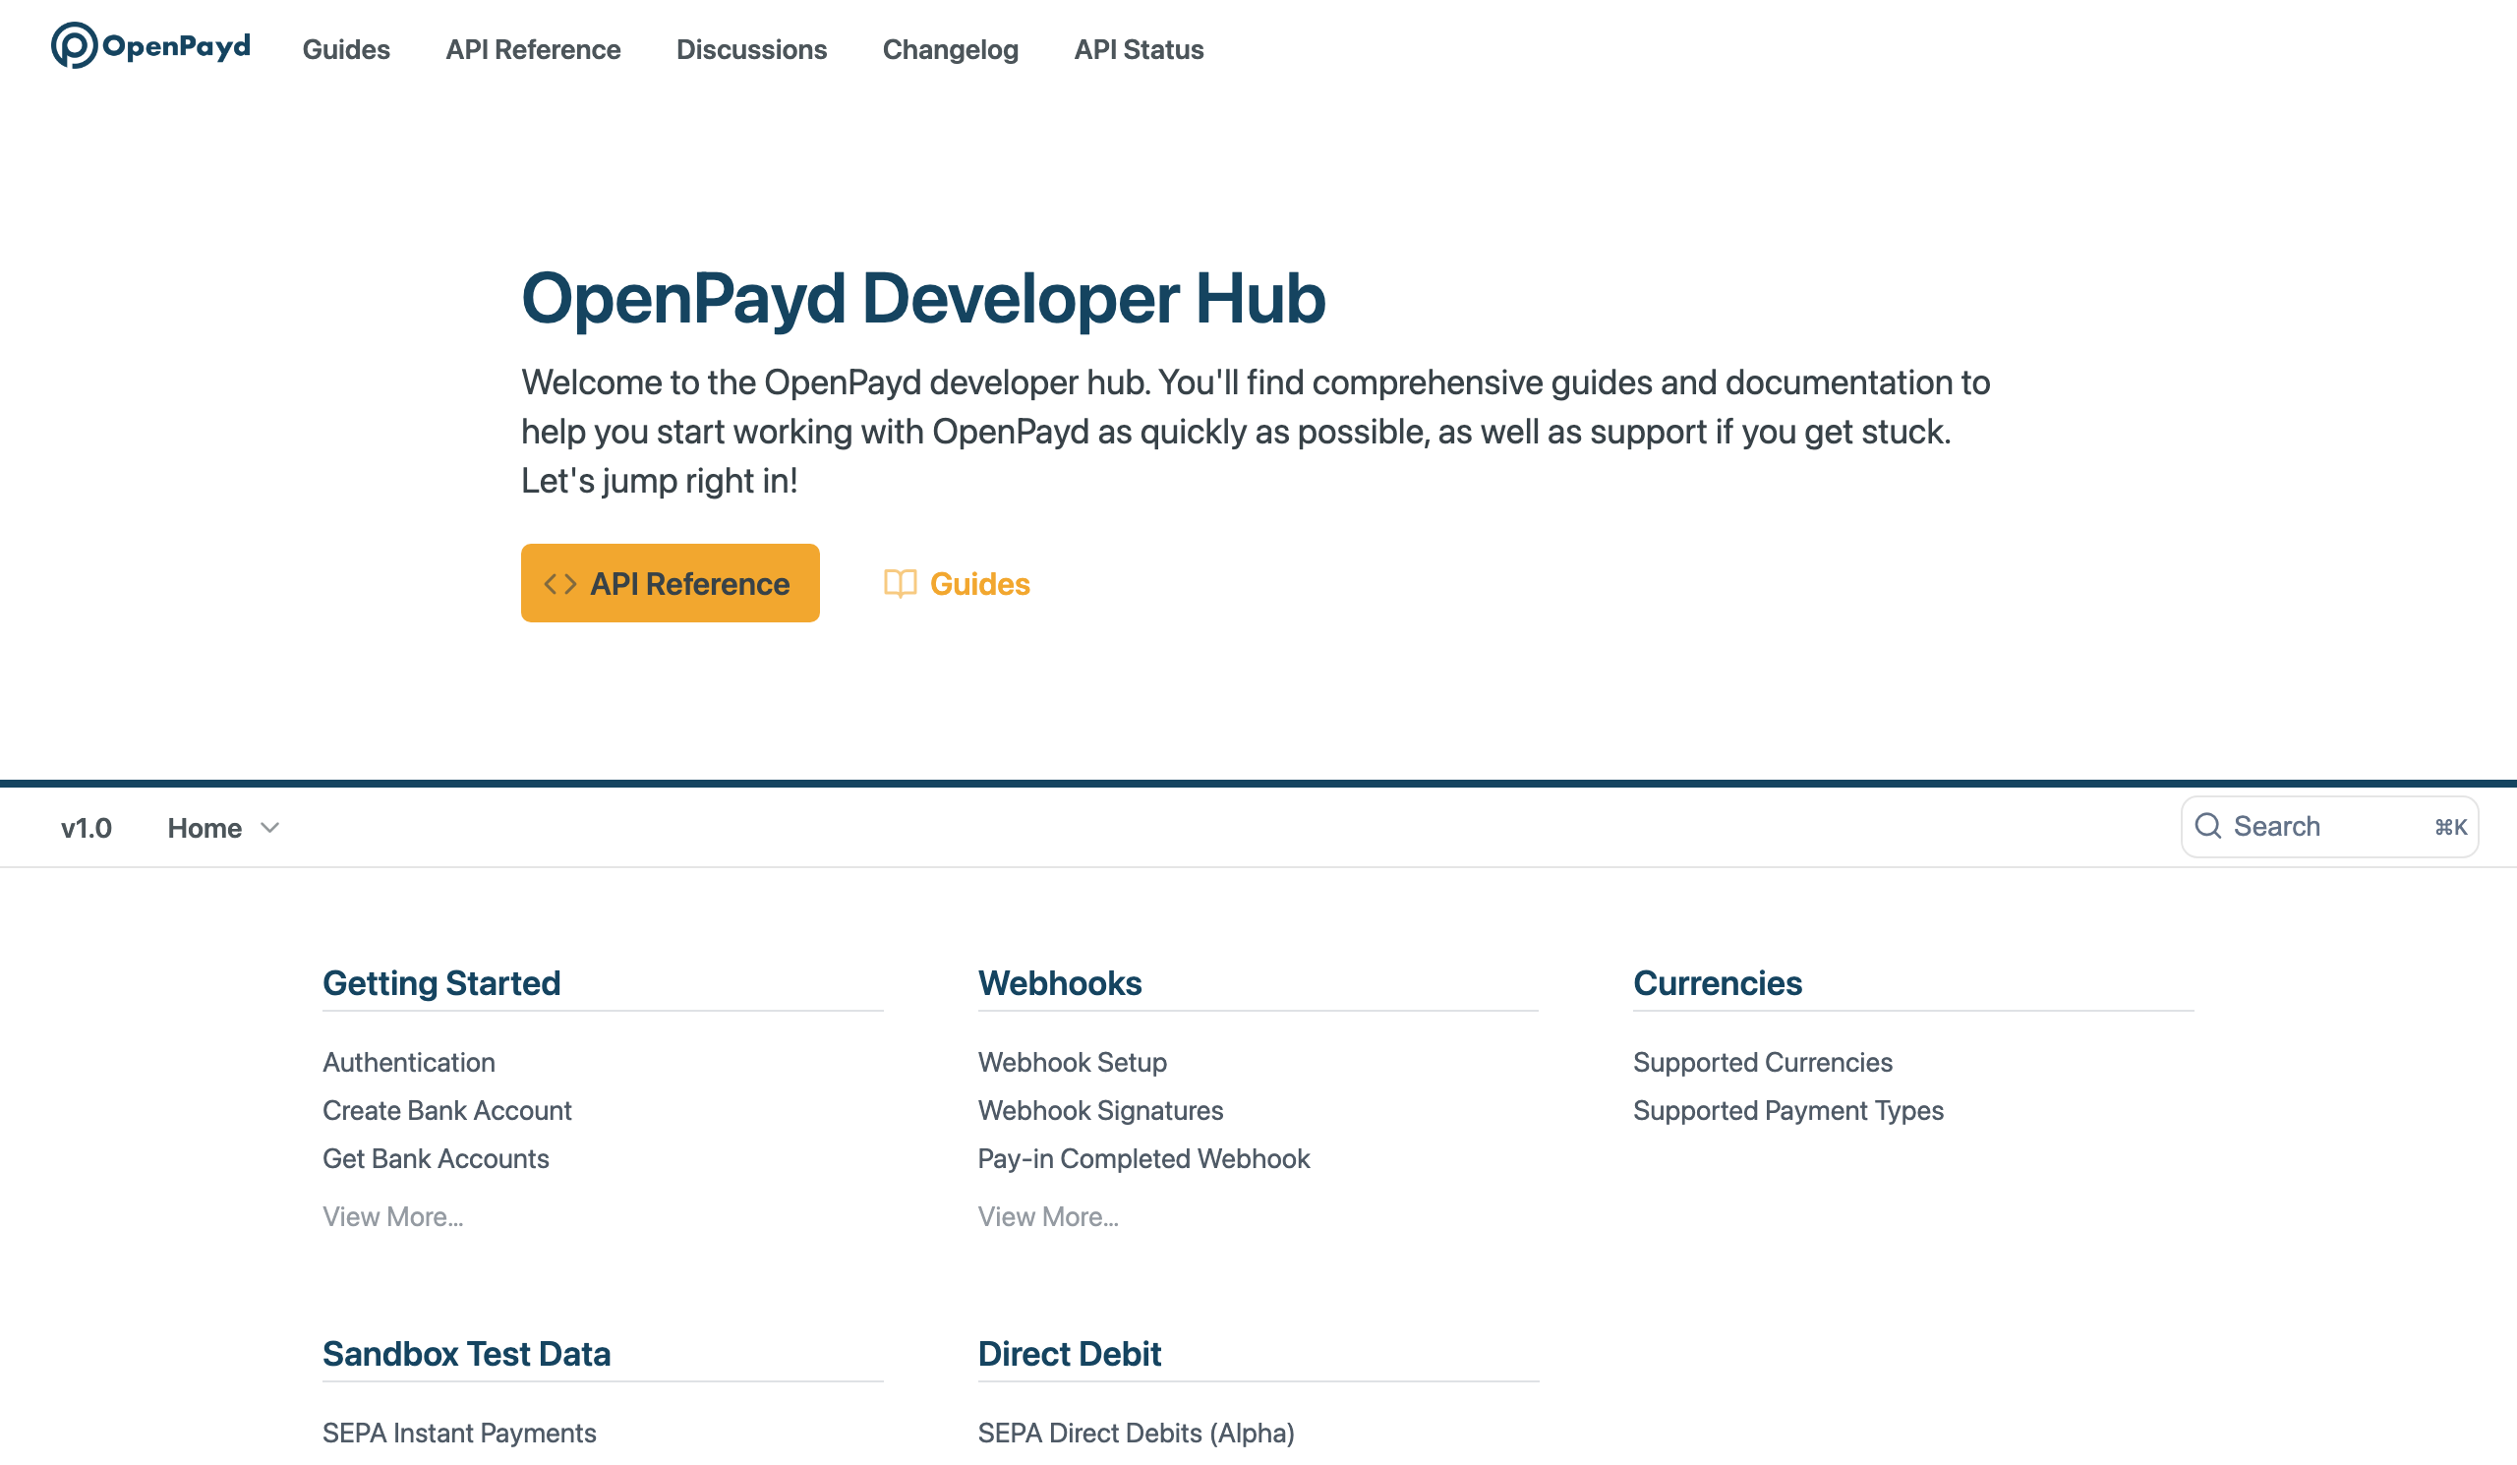Open the Direct Debit section heading

point(1069,1355)
